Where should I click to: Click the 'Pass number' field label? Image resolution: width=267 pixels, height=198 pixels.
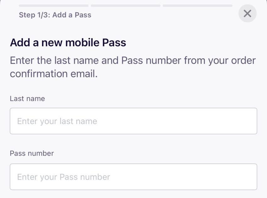point(32,153)
